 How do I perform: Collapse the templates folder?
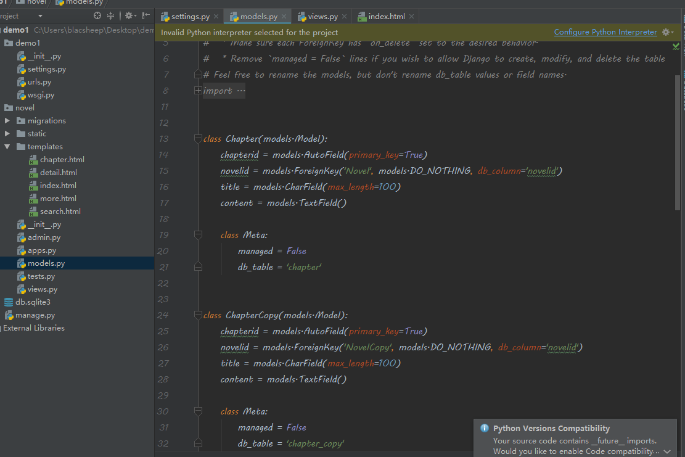click(x=7, y=147)
